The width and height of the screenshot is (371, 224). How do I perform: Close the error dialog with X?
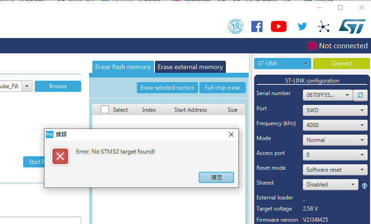pyautogui.click(x=231, y=134)
